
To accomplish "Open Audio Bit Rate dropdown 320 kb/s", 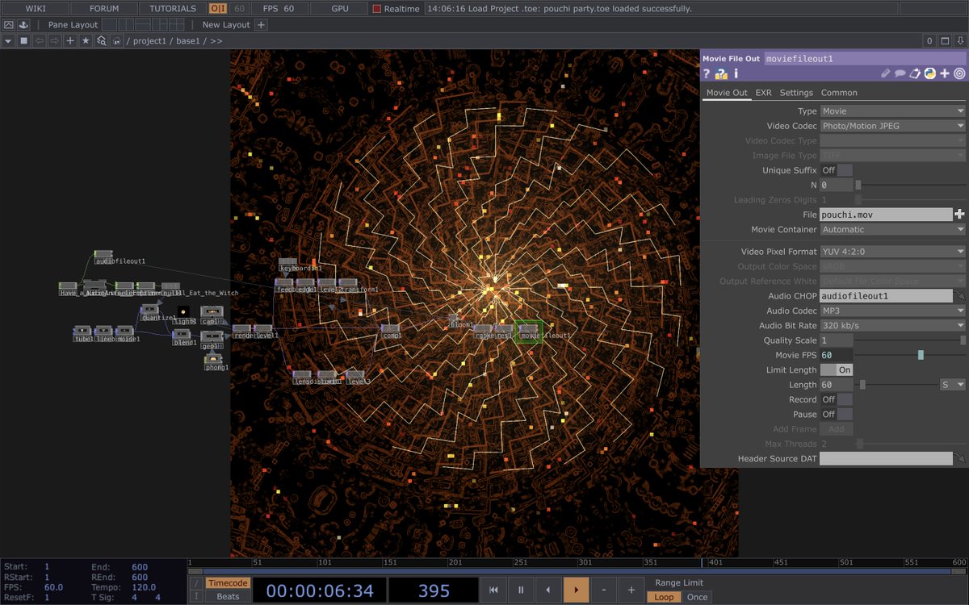I will tap(893, 325).
